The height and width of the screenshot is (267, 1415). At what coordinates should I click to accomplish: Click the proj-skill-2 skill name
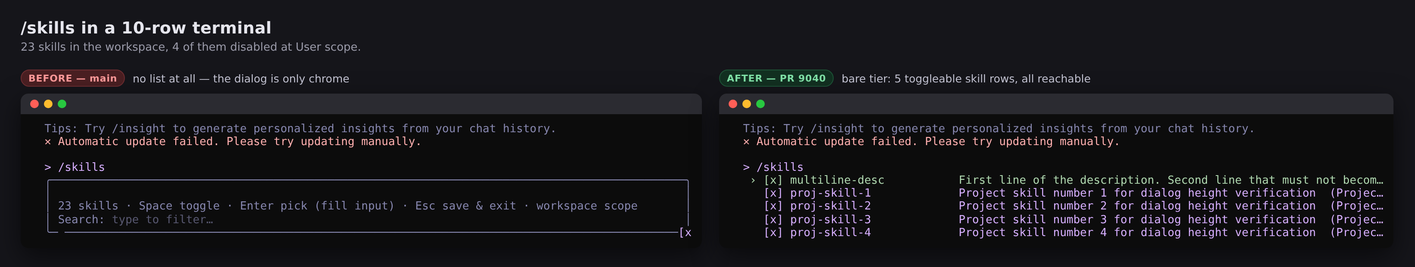tap(830, 206)
